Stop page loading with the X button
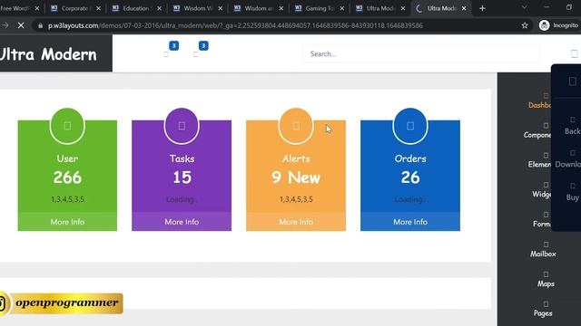 [21, 25]
